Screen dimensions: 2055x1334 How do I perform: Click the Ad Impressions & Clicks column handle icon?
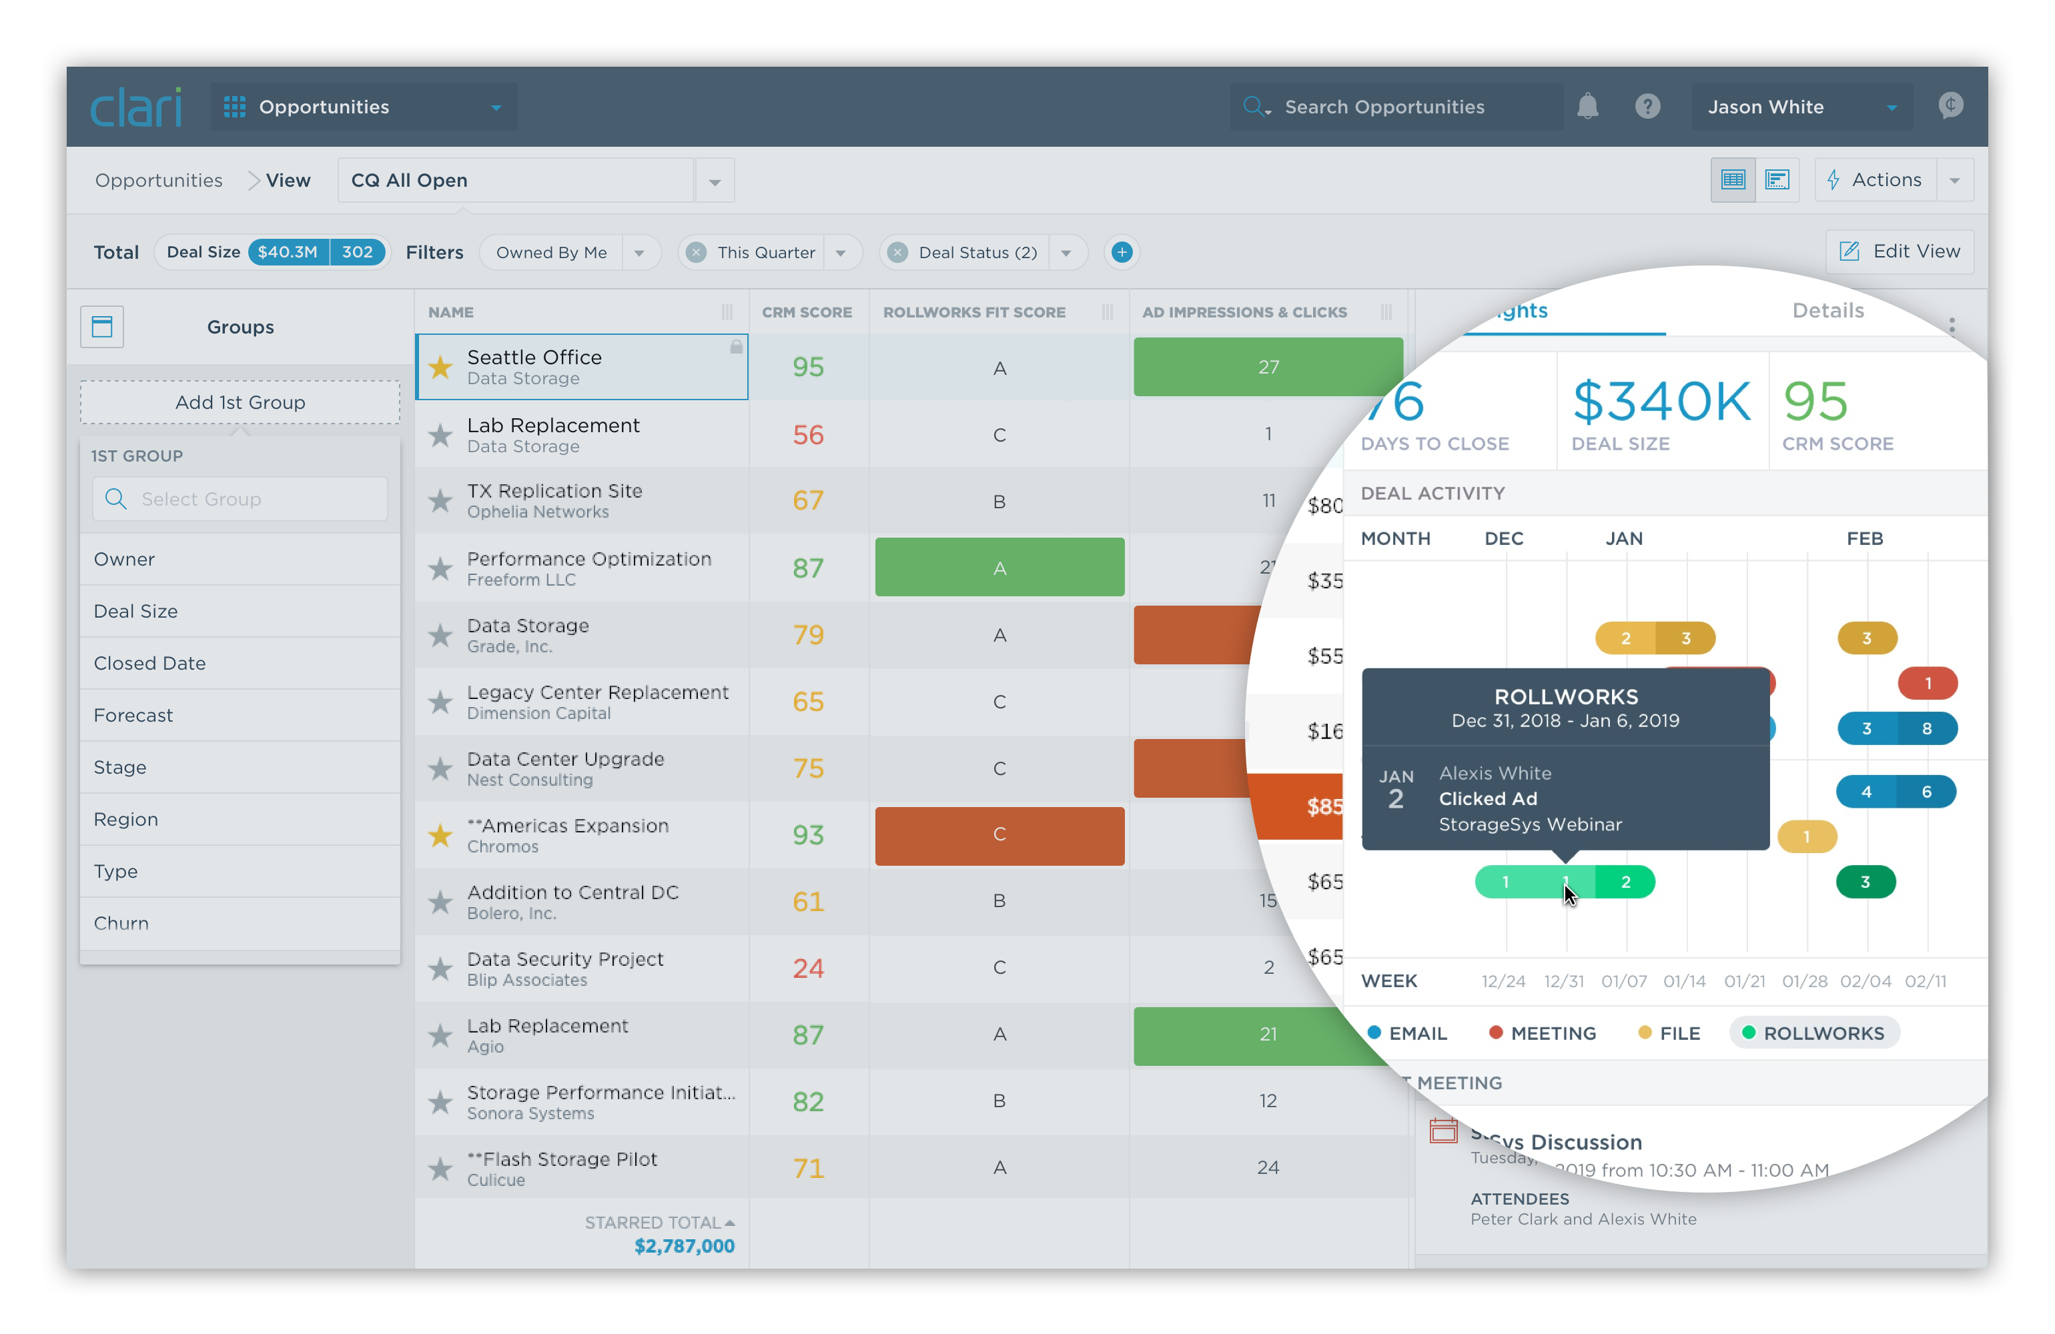[1386, 311]
